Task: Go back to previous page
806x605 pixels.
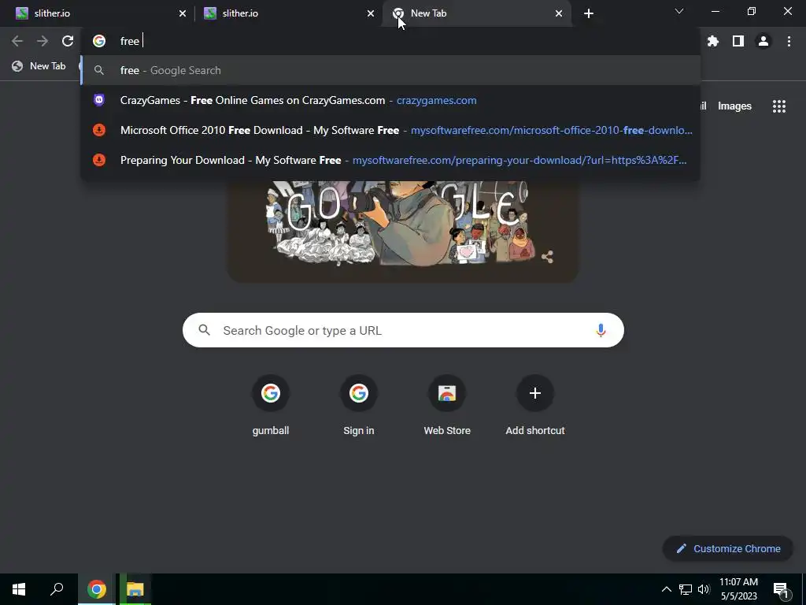Action: coord(17,41)
